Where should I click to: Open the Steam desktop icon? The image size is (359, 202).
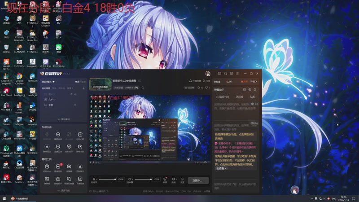[6, 121]
